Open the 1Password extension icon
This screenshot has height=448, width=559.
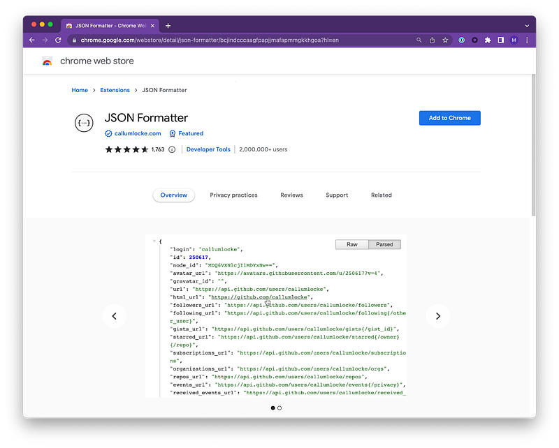coord(462,40)
